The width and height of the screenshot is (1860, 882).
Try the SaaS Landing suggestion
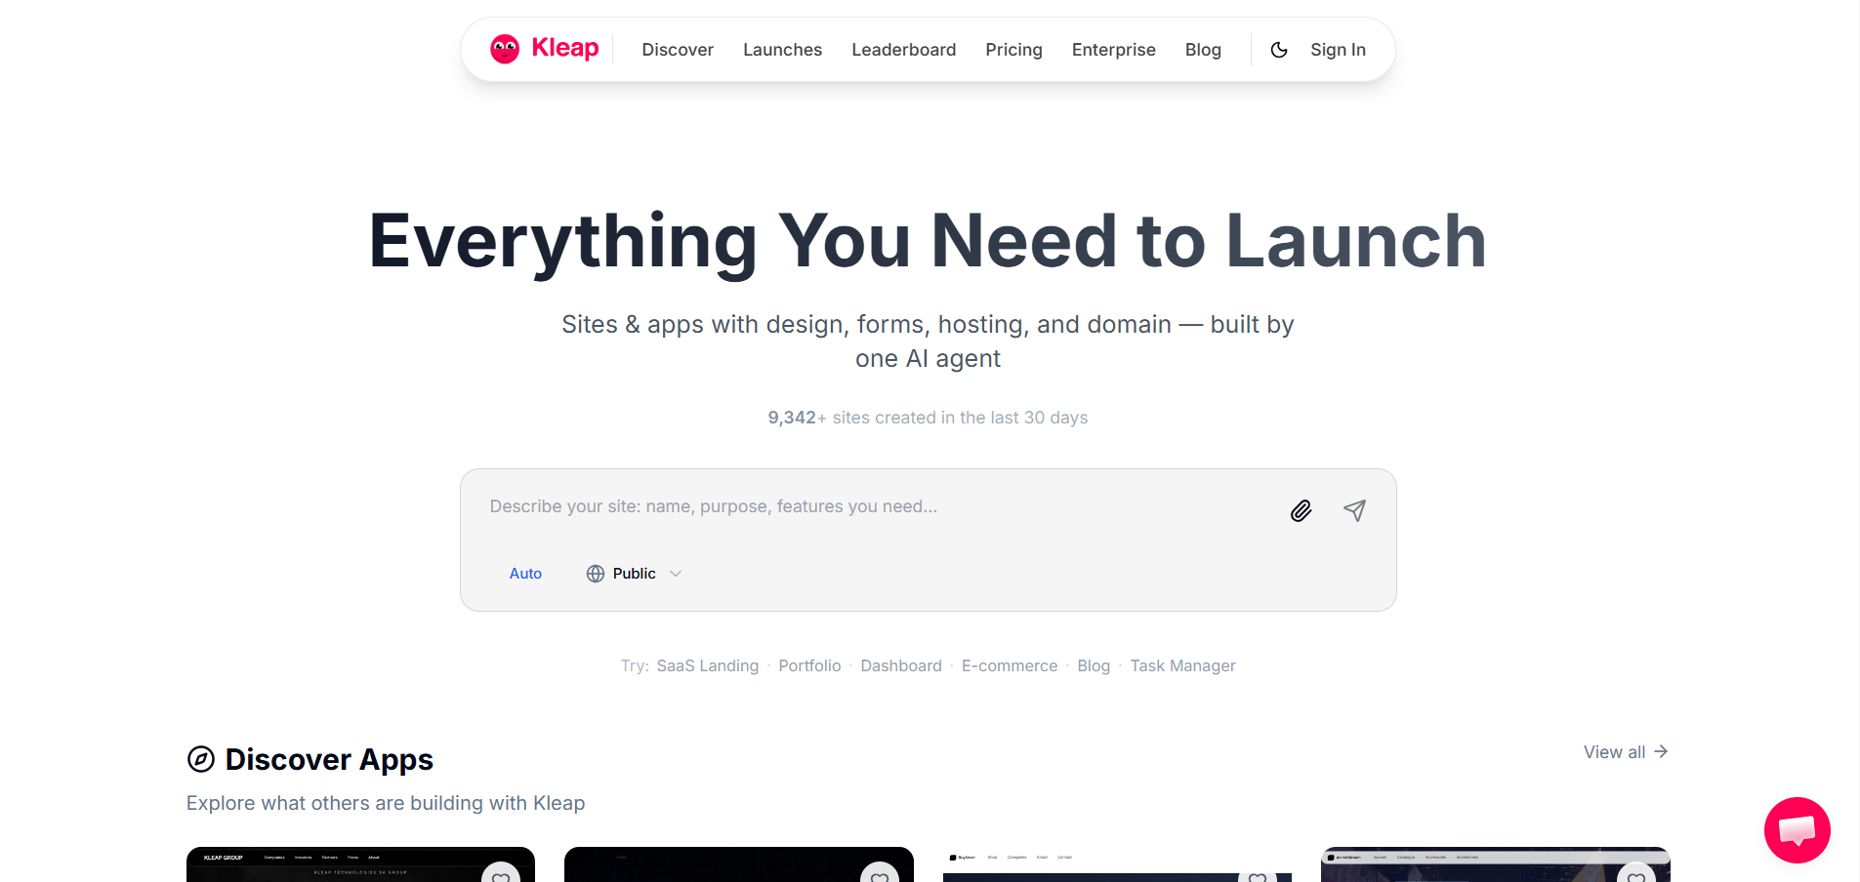707,665
